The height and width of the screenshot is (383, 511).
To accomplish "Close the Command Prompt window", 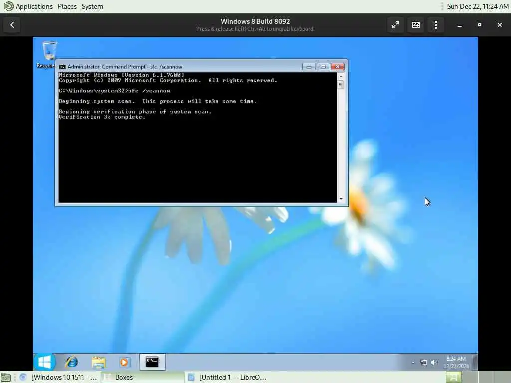I will pos(338,67).
